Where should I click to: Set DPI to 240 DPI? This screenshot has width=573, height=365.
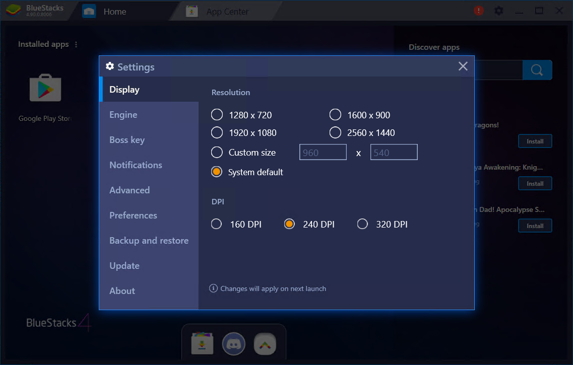tap(289, 224)
